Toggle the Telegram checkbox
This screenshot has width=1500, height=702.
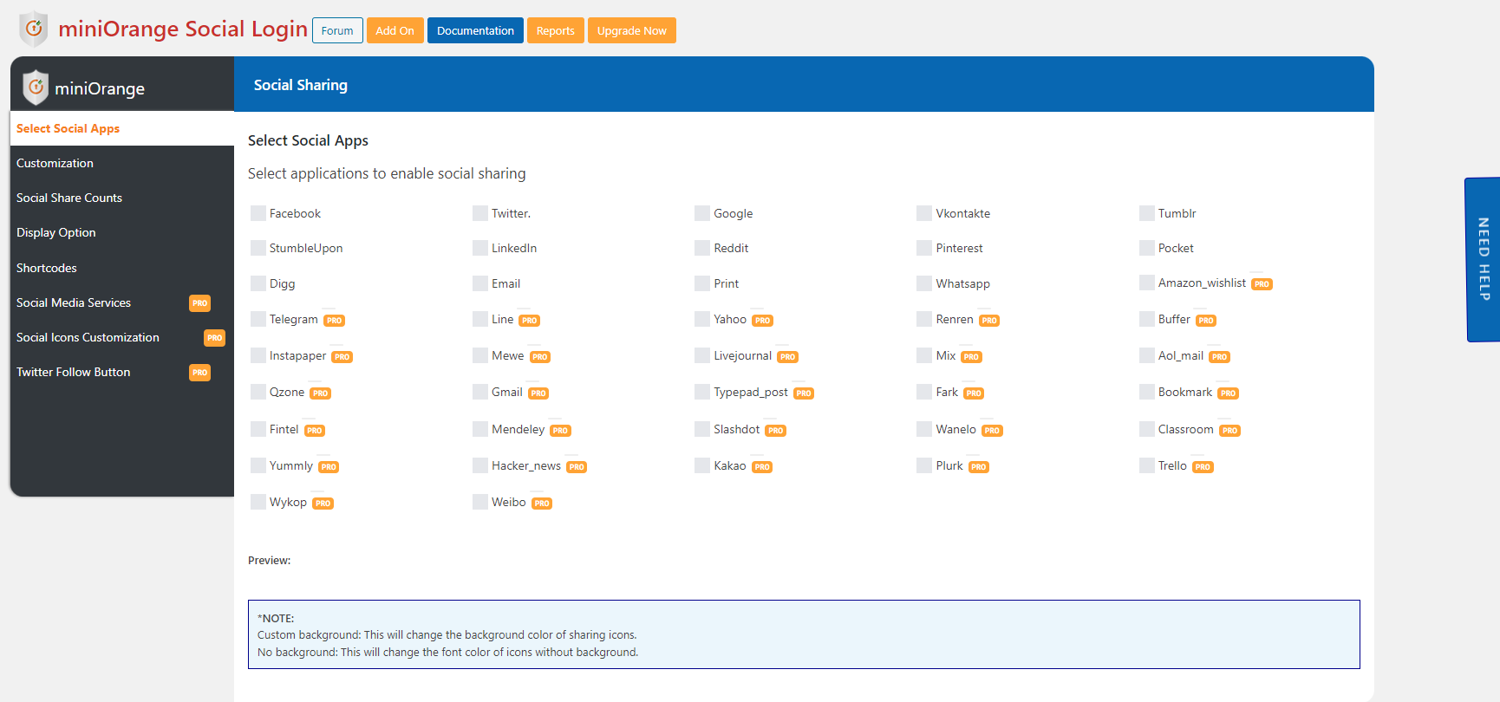point(258,319)
